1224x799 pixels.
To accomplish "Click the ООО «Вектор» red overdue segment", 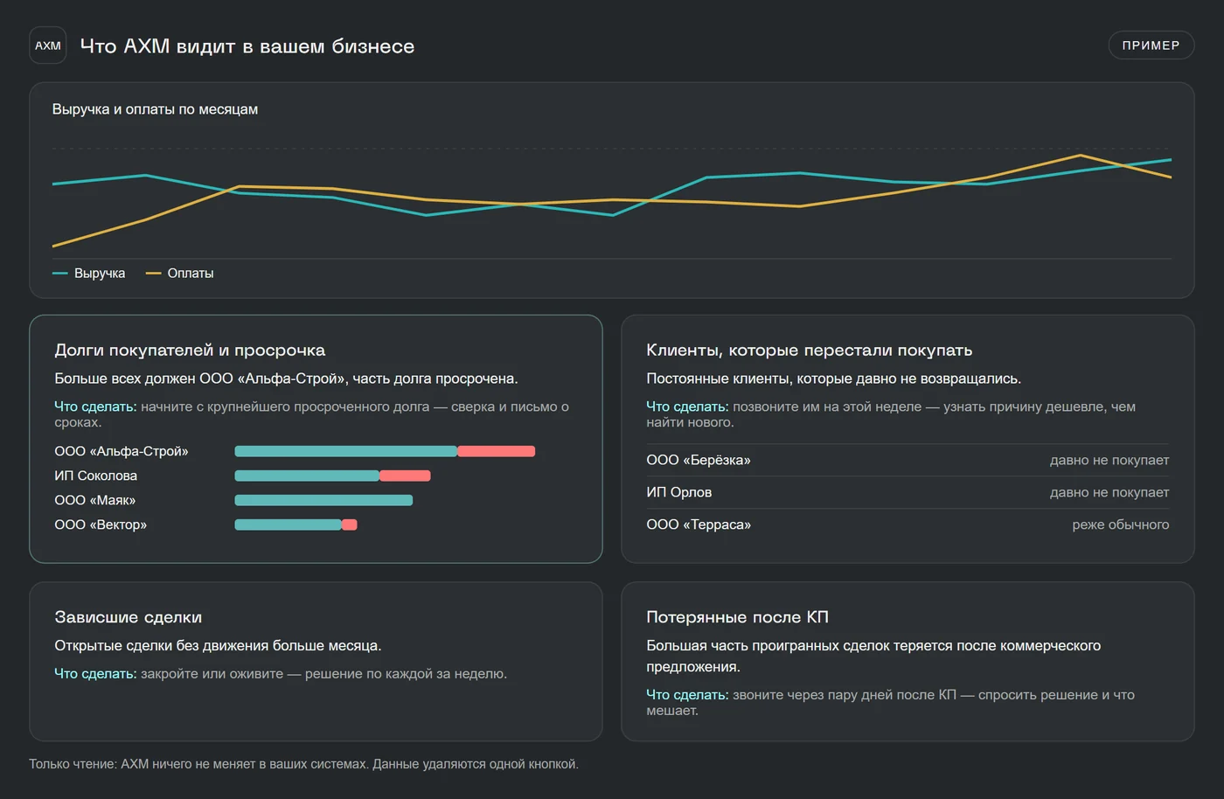I will tap(349, 525).
